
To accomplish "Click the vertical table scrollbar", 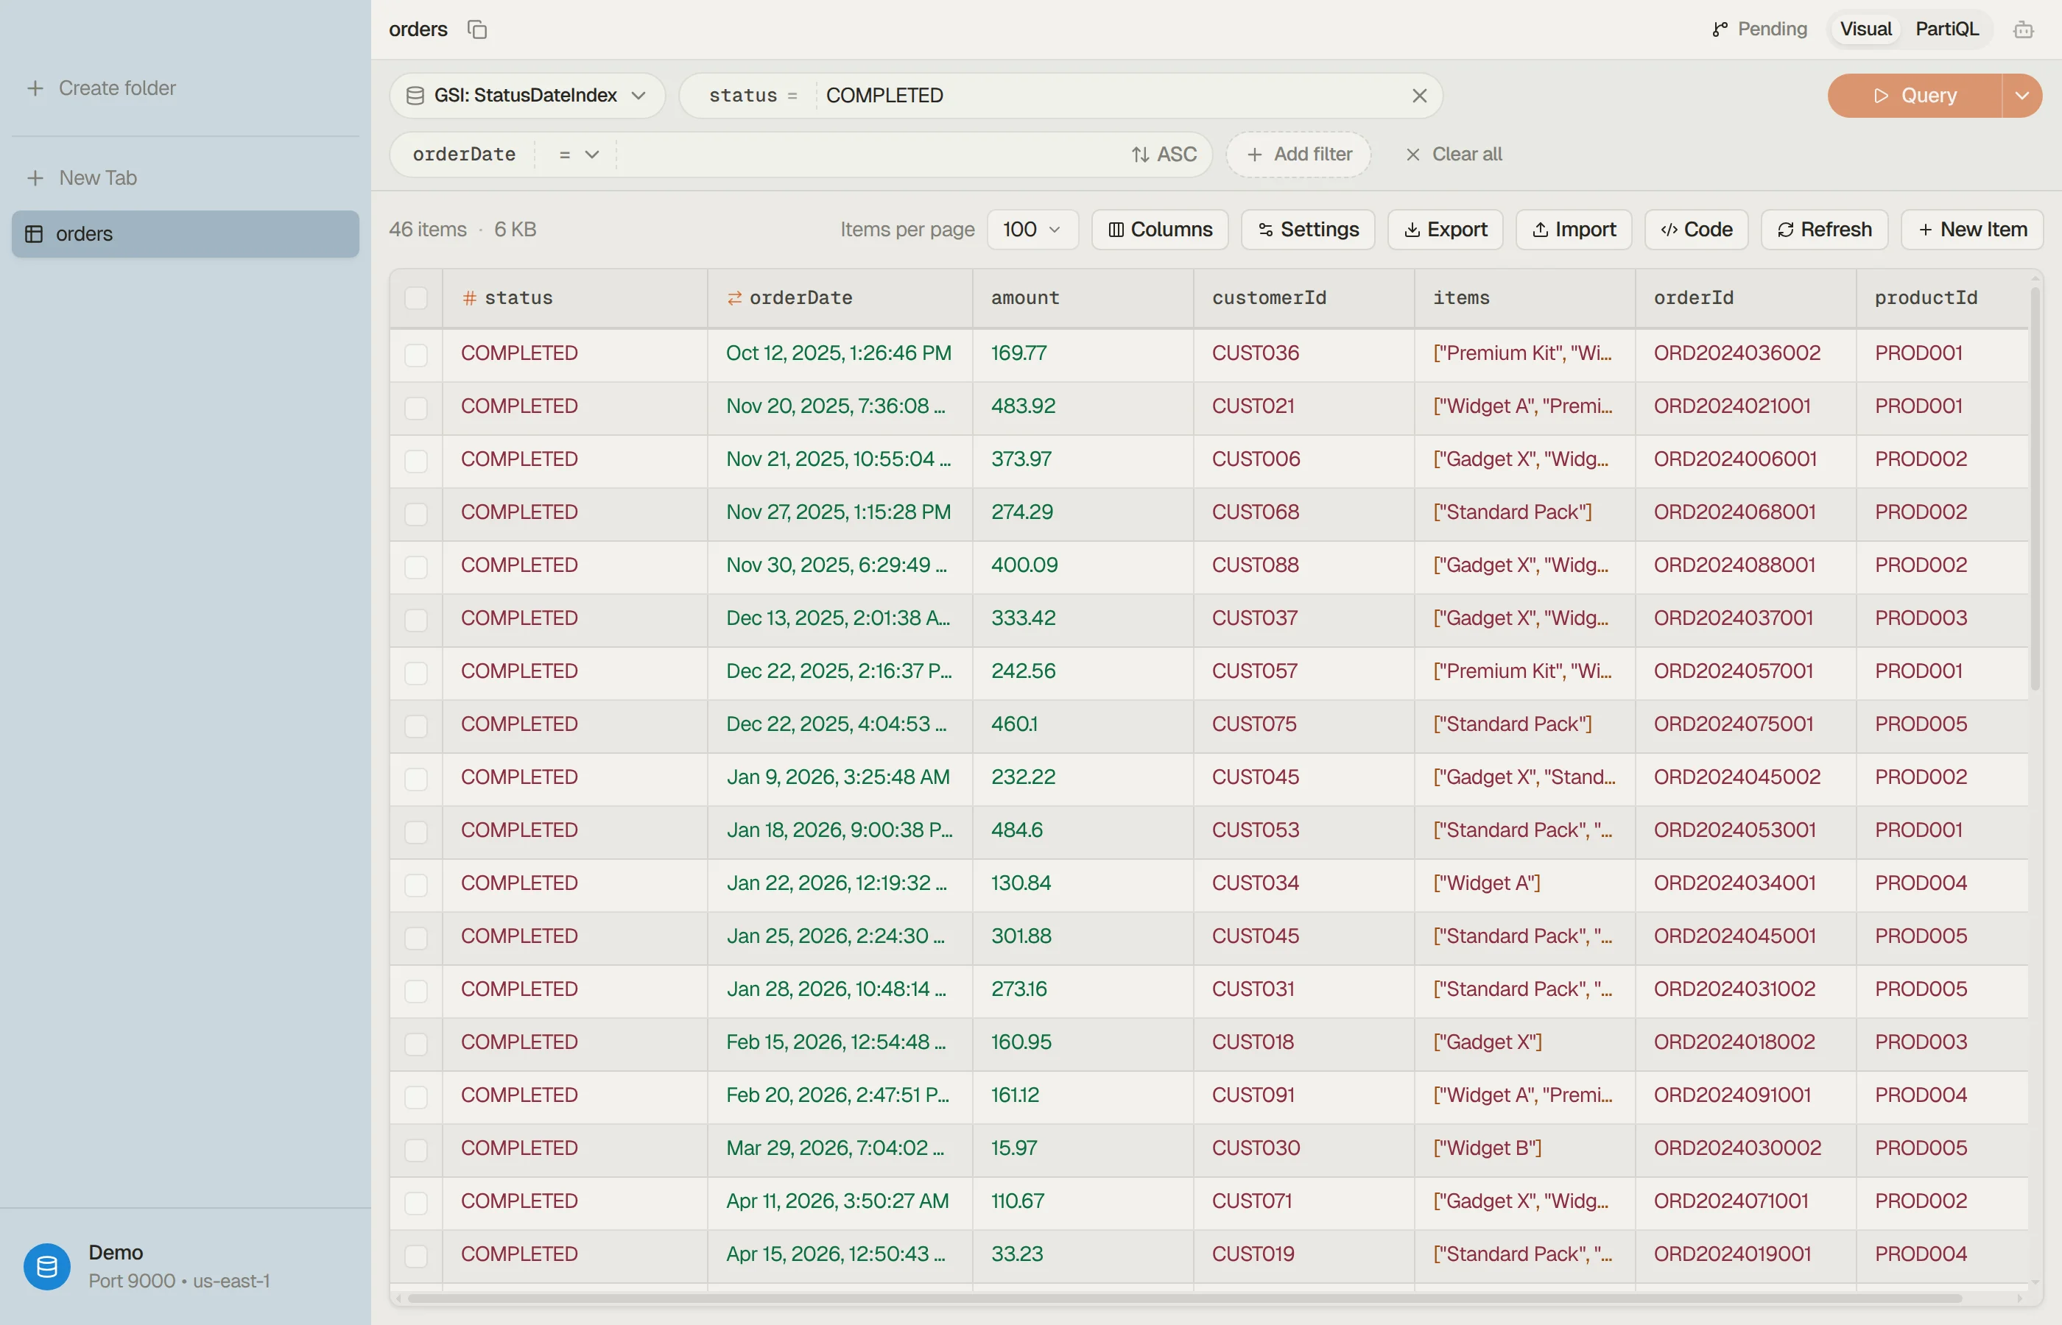I will click(2035, 489).
